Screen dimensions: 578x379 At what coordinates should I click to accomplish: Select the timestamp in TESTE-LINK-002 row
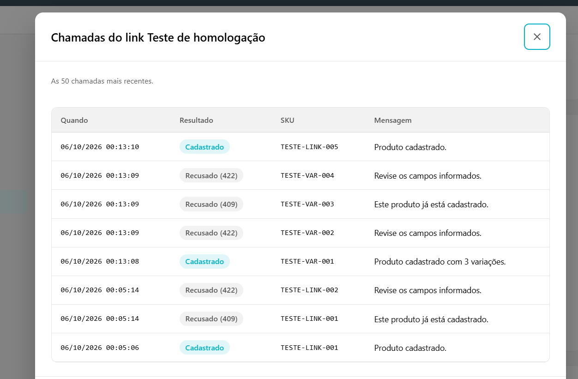coord(100,290)
